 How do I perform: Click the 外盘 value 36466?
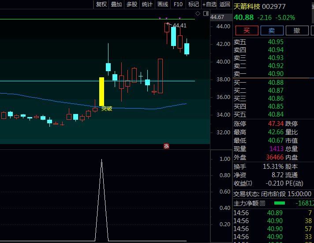click(x=275, y=157)
